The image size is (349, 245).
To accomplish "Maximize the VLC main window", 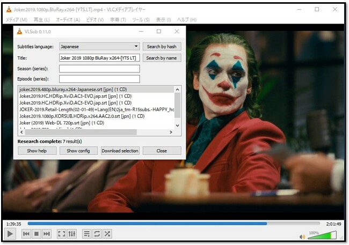I will click(x=317, y=9).
